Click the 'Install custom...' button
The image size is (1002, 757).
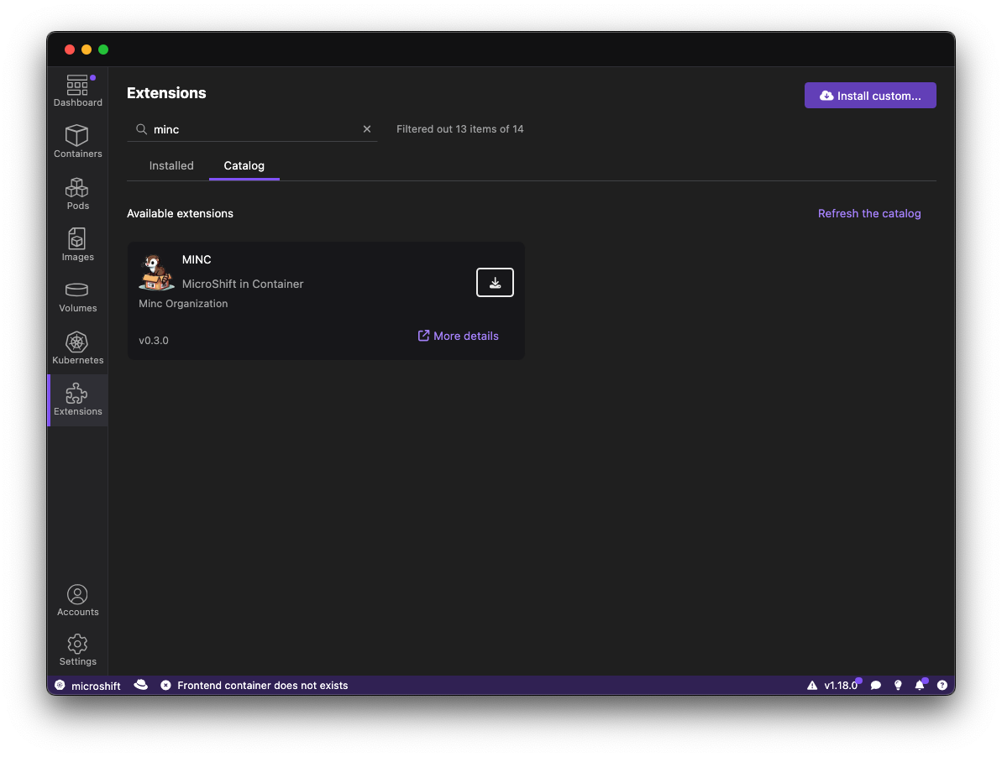point(869,96)
